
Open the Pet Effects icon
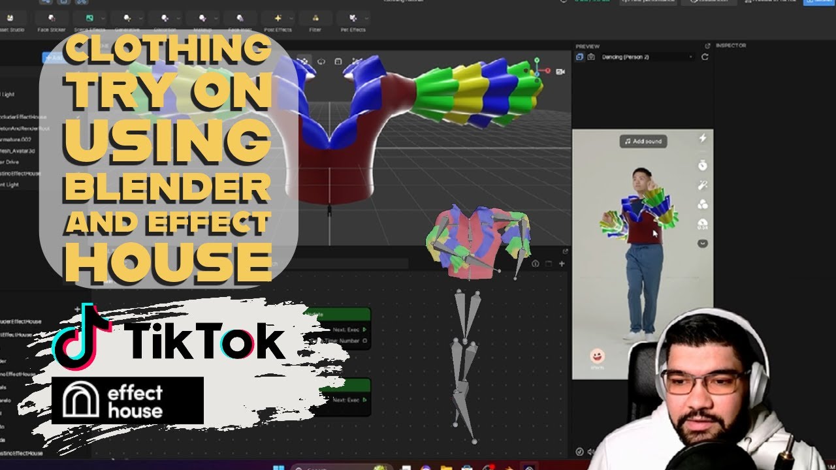(353, 18)
